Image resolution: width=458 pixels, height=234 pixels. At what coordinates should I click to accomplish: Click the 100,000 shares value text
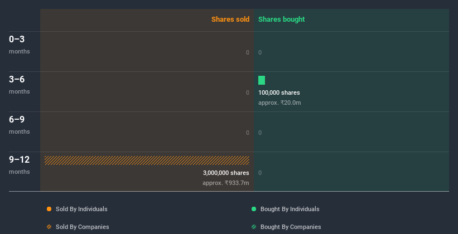click(279, 93)
